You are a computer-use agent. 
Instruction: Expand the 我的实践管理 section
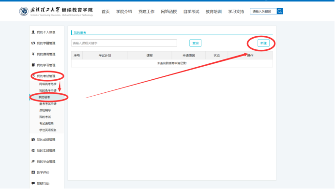pos(46,151)
